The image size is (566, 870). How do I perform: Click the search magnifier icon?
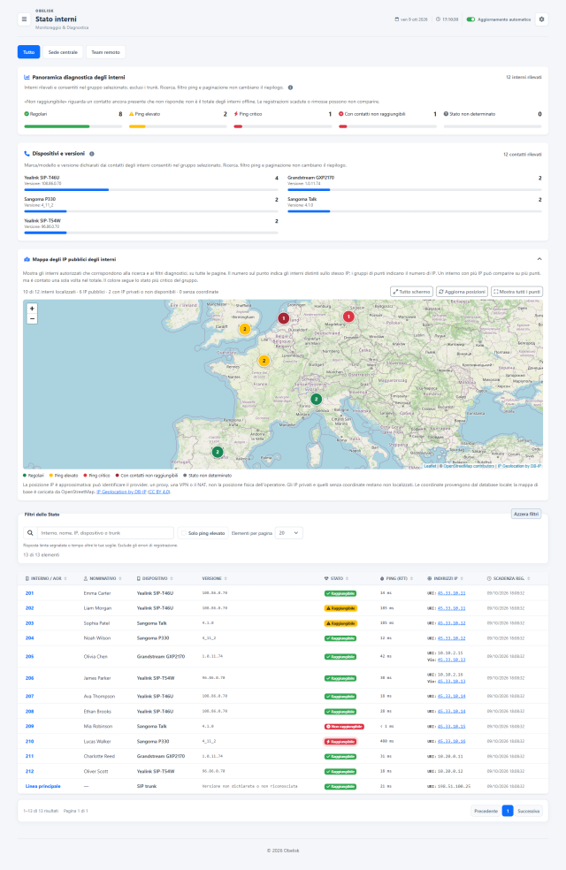point(30,532)
